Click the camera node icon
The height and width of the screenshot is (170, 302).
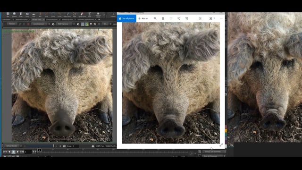tap(53, 24)
